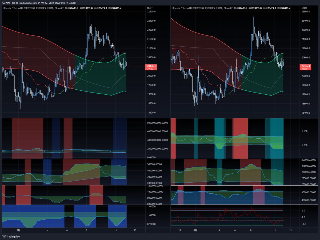Click USDT currency label on left chart
The image size is (320, 240).
tap(150, 8)
